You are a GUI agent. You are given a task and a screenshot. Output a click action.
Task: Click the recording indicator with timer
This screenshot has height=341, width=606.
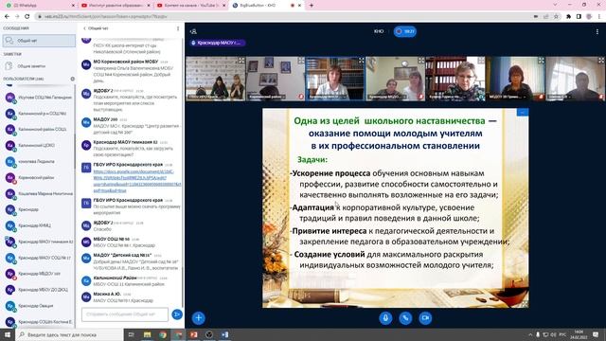405,31
